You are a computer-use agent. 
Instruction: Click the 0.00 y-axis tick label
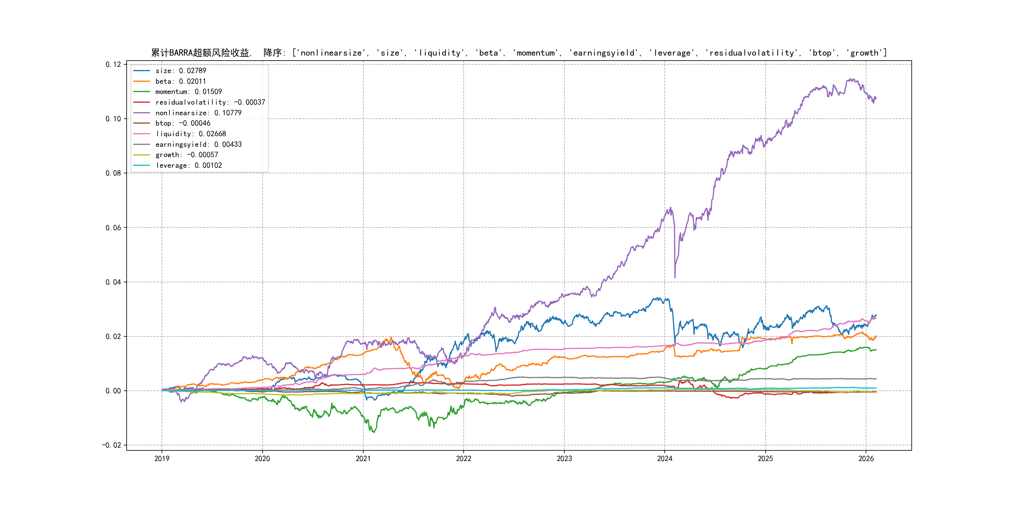pyautogui.click(x=113, y=391)
